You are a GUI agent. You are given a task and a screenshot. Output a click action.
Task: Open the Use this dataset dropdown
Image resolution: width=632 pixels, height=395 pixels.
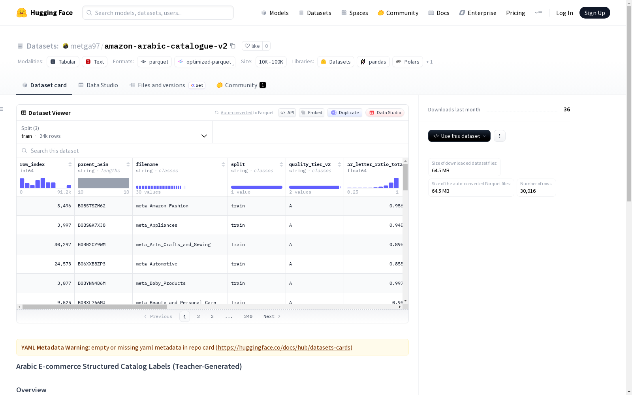click(459, 136)
